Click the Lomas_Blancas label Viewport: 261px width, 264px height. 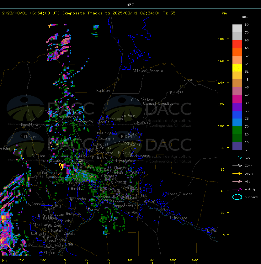[180, 194]
